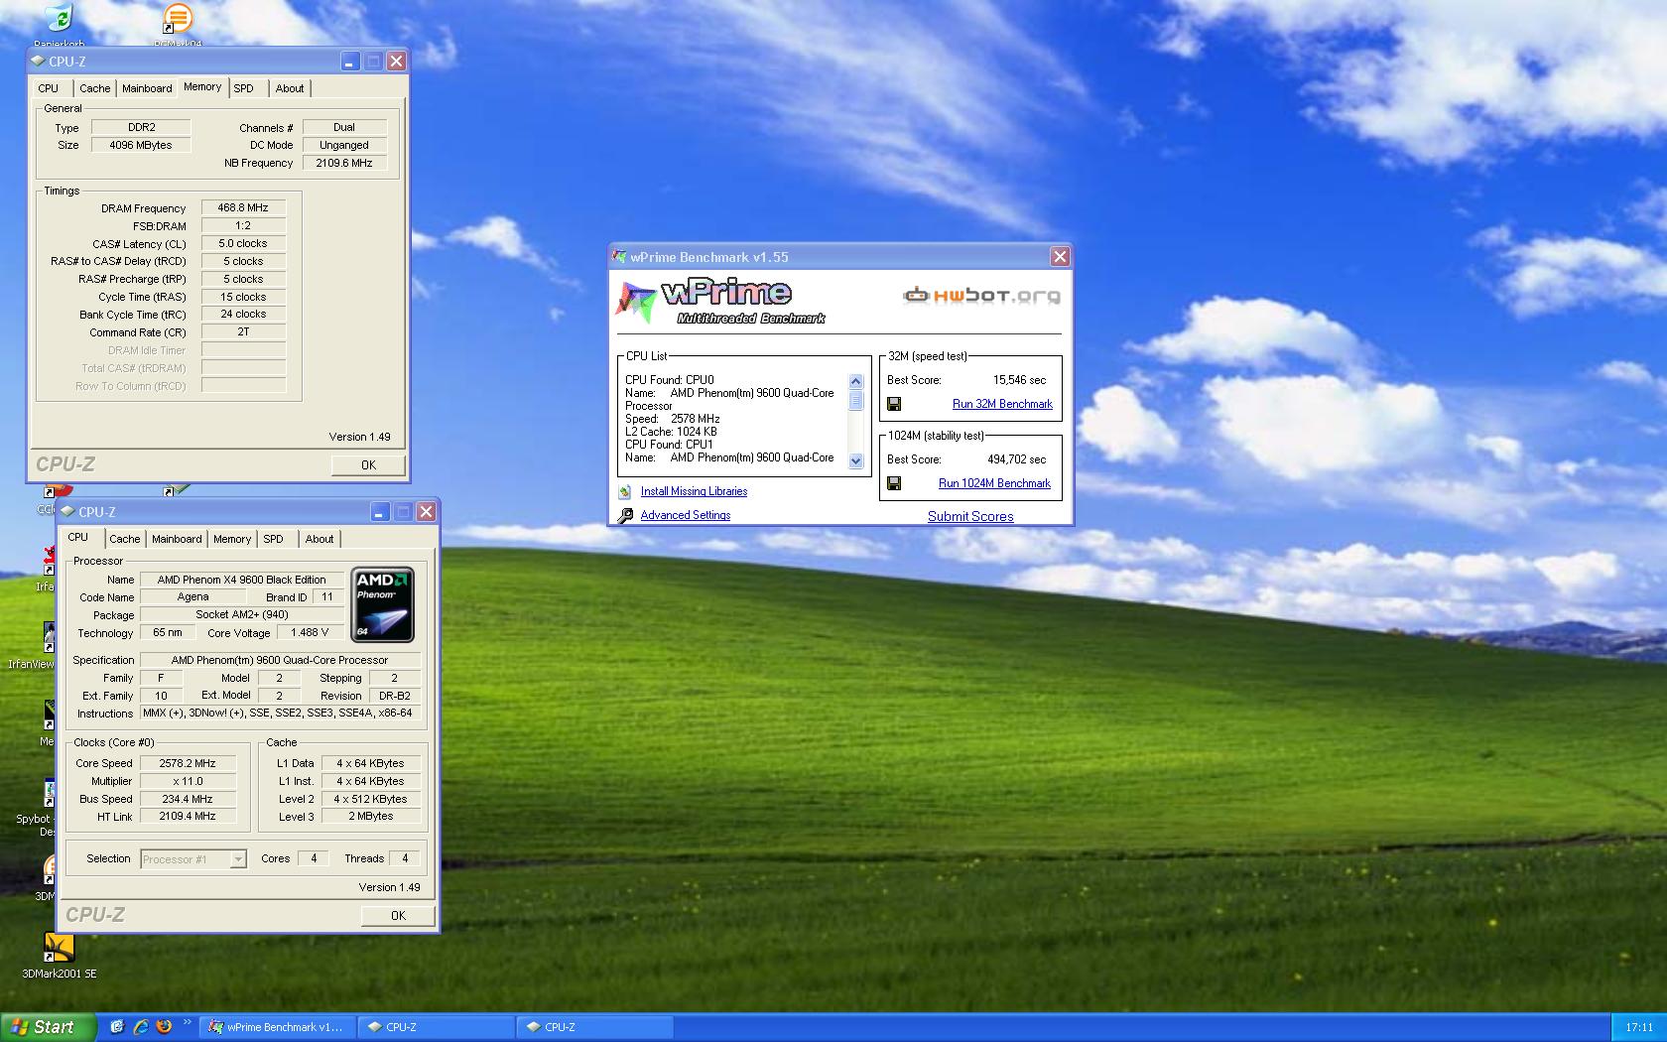Click Run 1024M Benchmark link
Image resolution: width=1667 pixels, height=1042 pixels.
pos(994,483)
